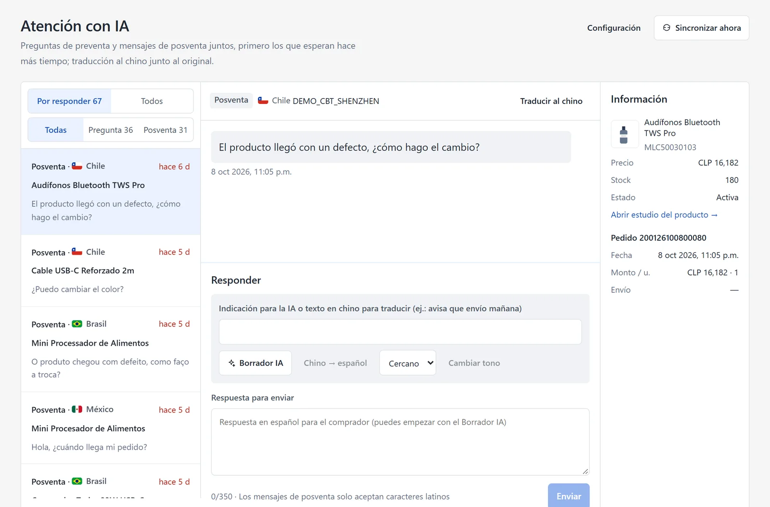The height and width of the screenshot is (507, 770).
Task: Click the Chile flag in conversation header
Action: coord(263,101)
